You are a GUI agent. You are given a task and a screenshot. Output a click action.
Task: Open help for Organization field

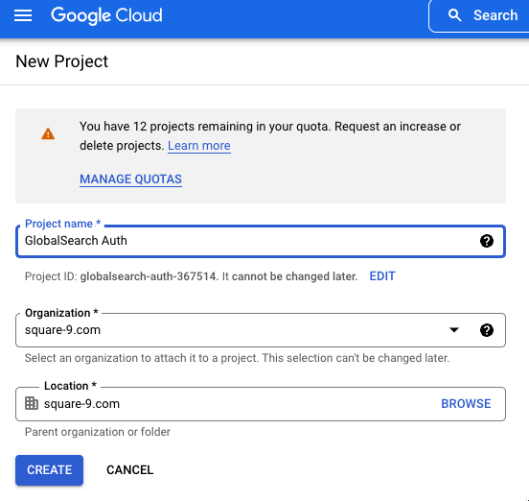[487, 330]
